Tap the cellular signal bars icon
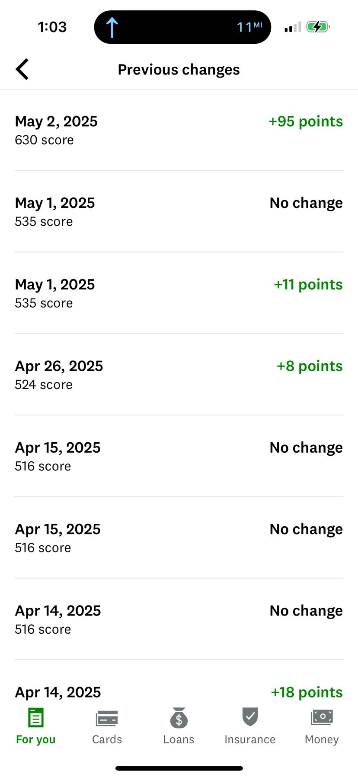The width and height of the screenshot is (358, 778). pos(293,27)
